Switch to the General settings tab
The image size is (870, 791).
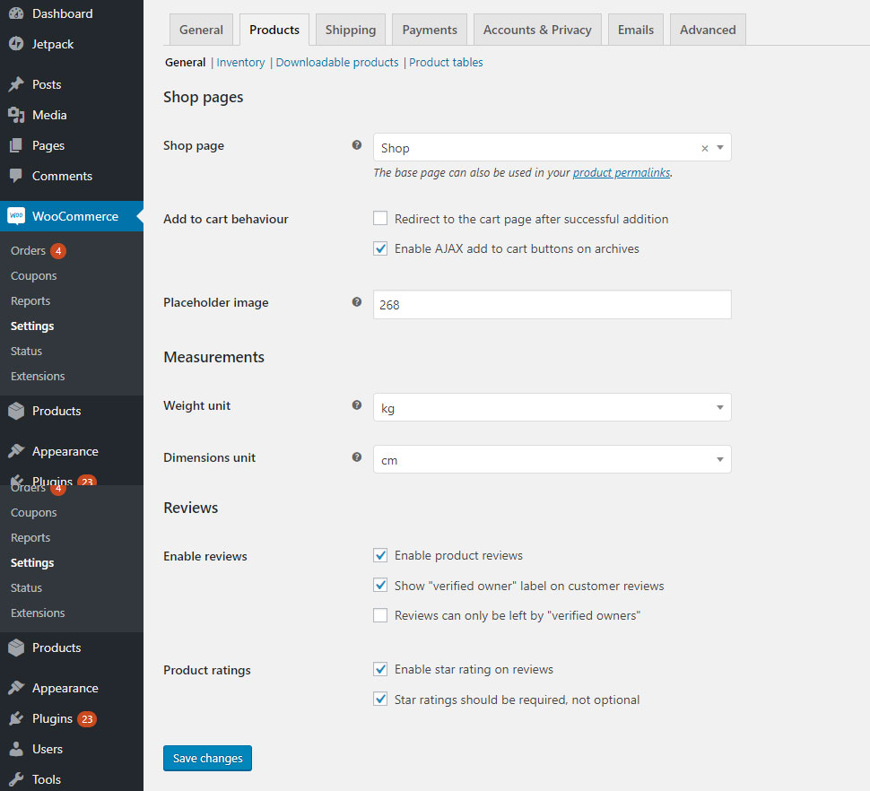[x=201, y=30]
